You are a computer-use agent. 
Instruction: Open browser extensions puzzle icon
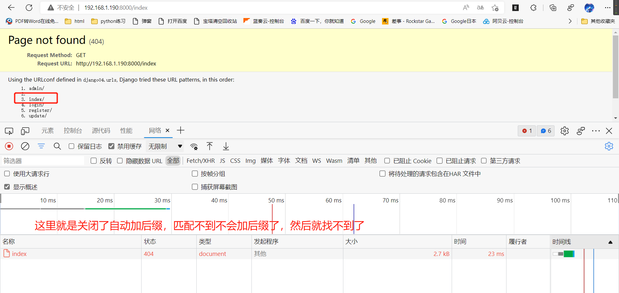[x=533, y=7]
